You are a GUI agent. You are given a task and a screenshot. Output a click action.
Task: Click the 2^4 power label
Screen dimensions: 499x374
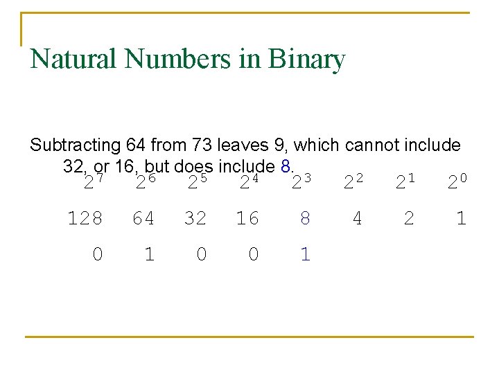[249, 183]
